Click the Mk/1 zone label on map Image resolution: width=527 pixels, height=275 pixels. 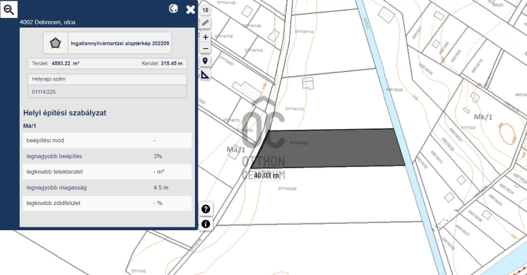(x=483, y=117)
